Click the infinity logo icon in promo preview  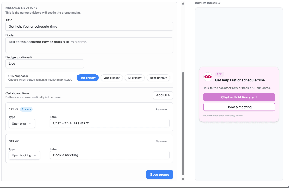point(208,77)
